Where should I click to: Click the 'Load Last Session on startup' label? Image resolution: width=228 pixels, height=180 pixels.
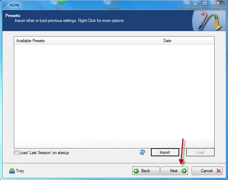(x=44, y=153)
